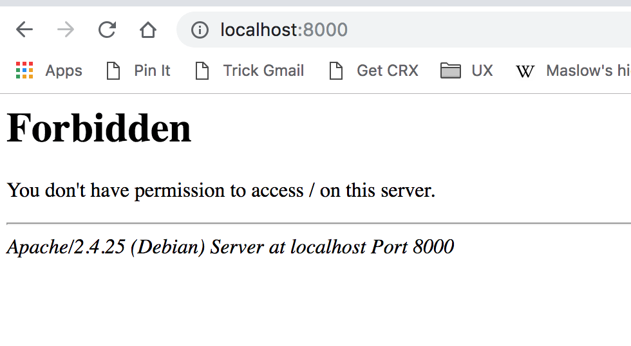The width and height of the screenshot is (631, 346).
Task: Click the Trick Gmail bookmark page icon
Action: (x=202, y=71)
